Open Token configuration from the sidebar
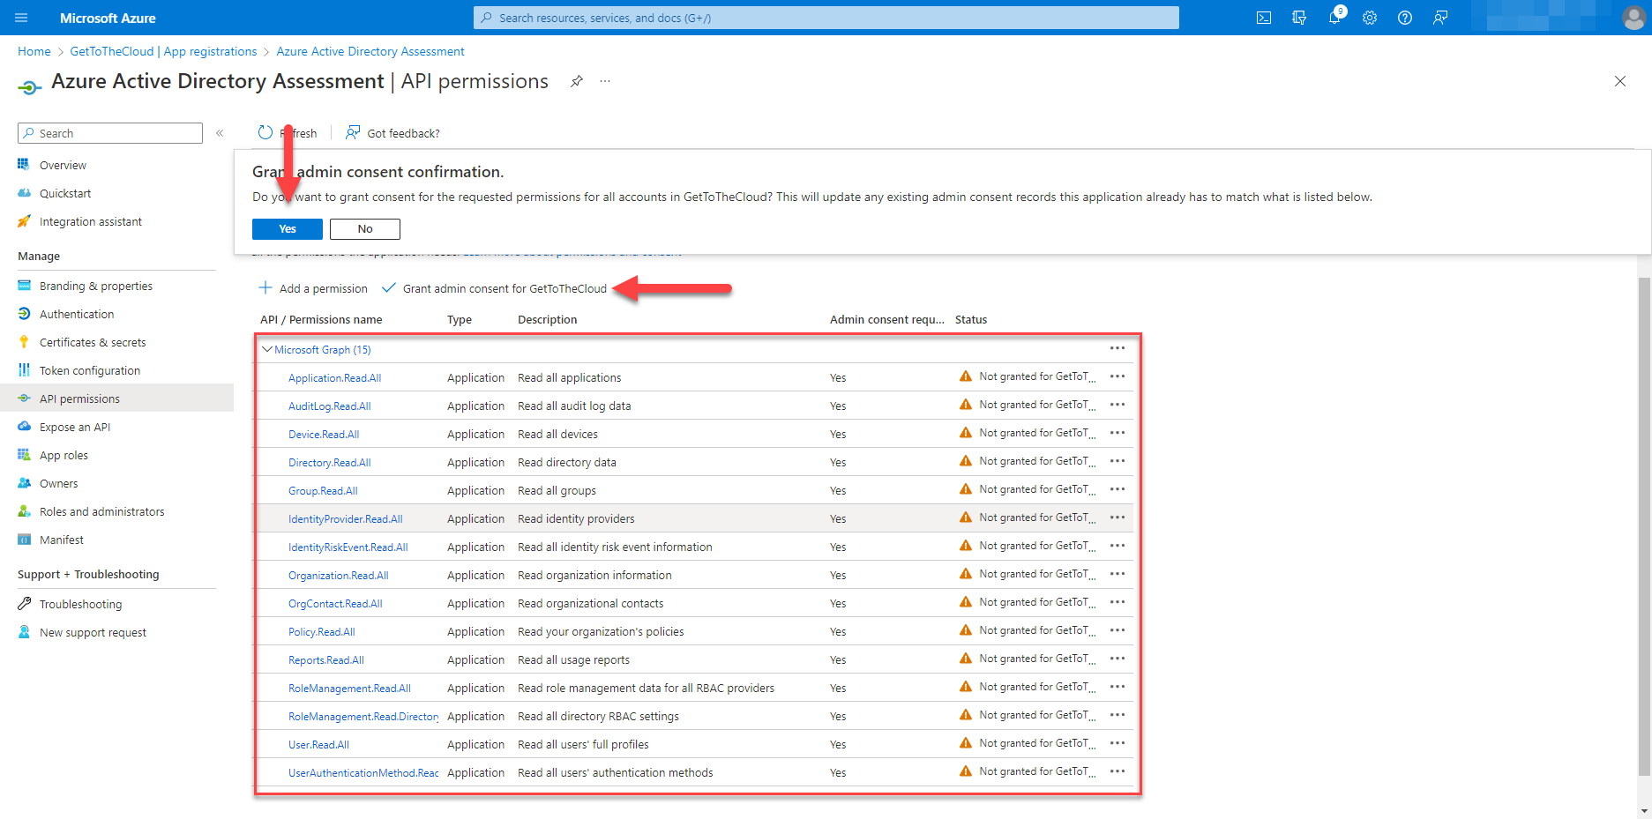Viewport: 1652px width, 819px height. [89, 370]
